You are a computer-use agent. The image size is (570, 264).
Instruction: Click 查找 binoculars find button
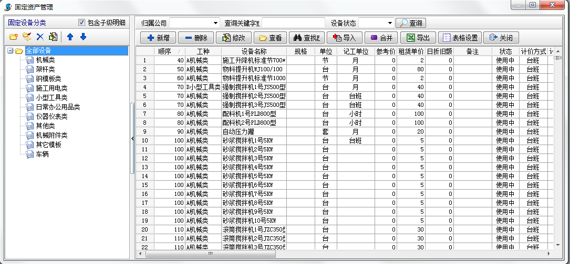coord(306,38)
